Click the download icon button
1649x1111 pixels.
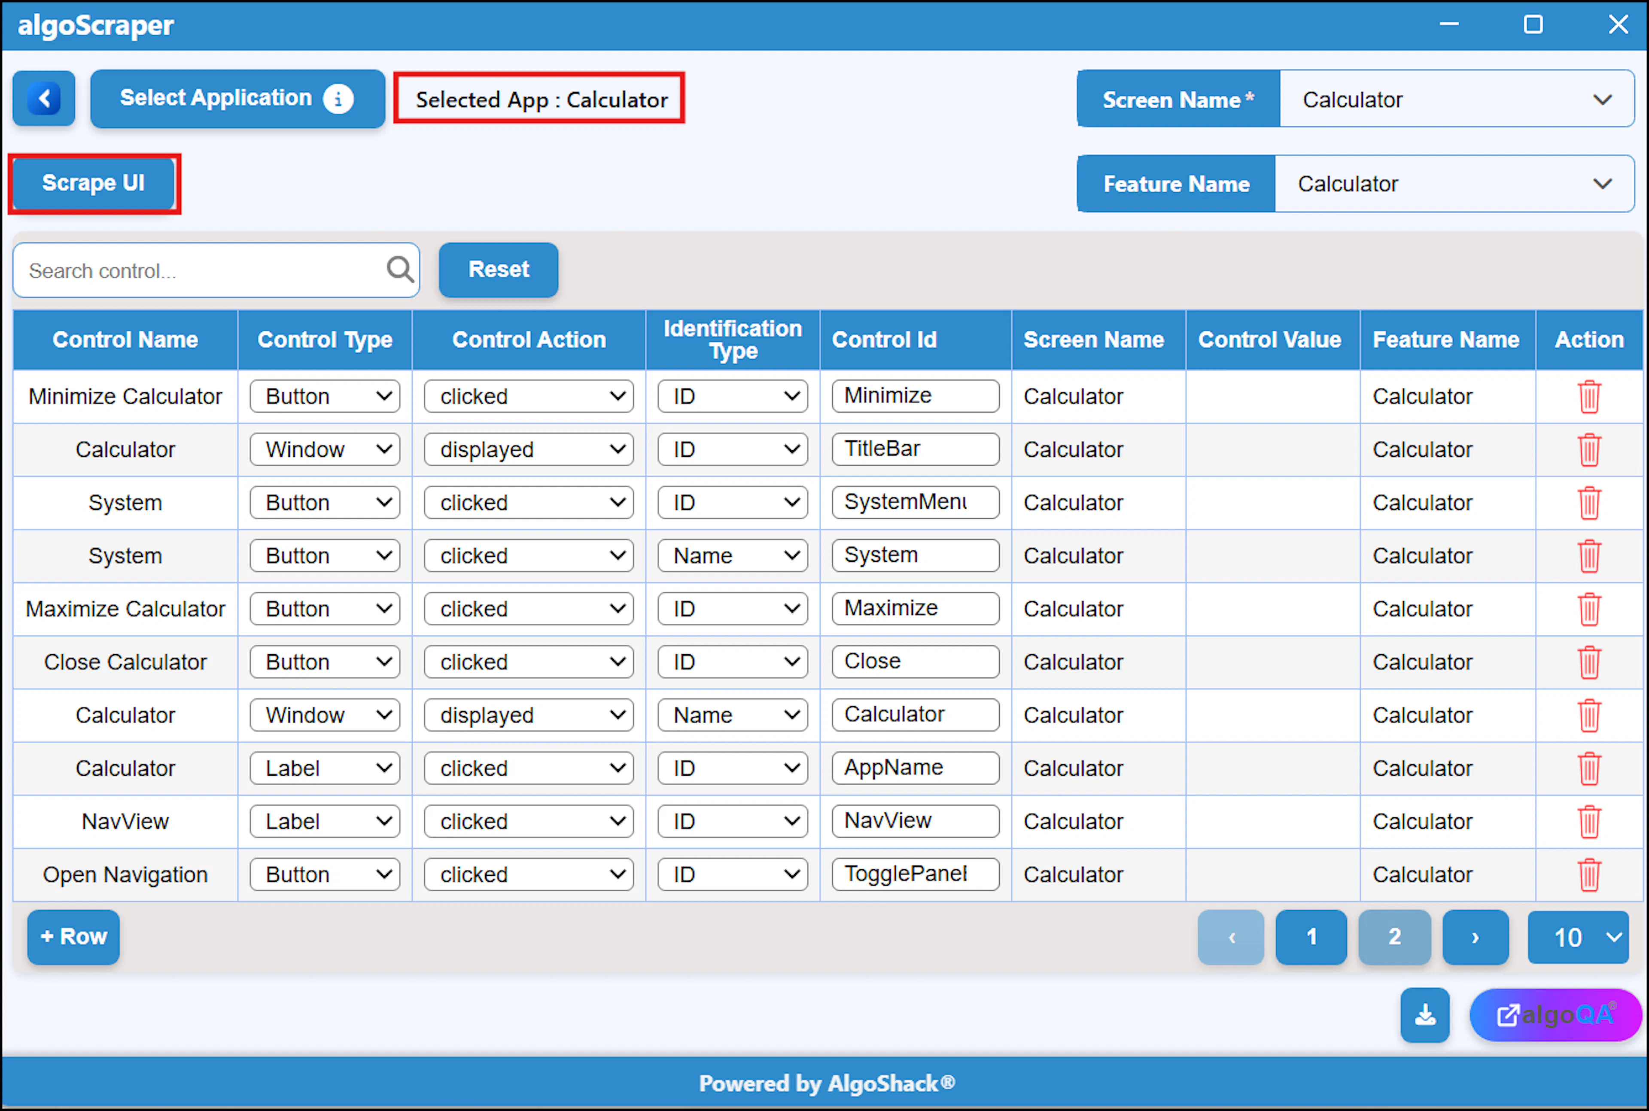[1425, 1015]
